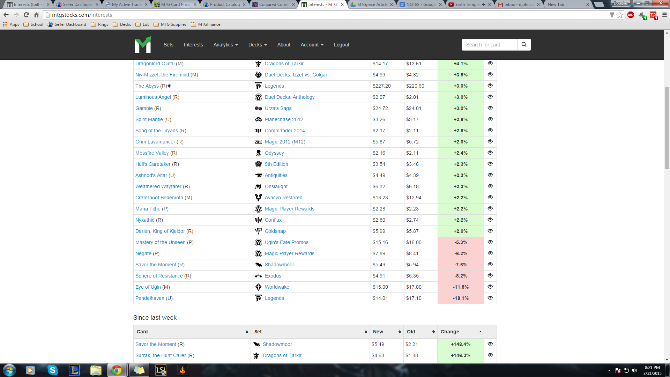Bookmark this page with the star icon
Screen dimensions: 670x377
tap(620, 15)
